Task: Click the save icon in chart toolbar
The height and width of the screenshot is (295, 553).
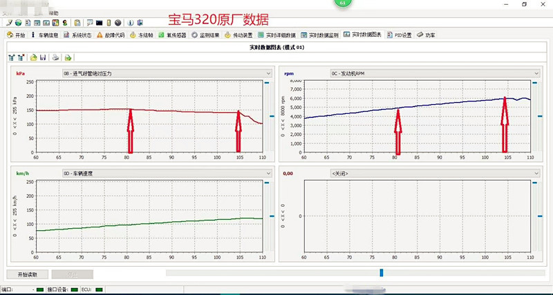Action: coord(44,57)
